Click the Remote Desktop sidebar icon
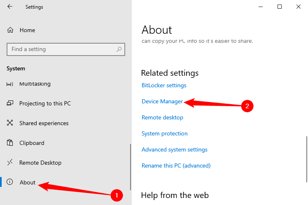This screenshot has height=205, width=308. [x=11, y=163]
